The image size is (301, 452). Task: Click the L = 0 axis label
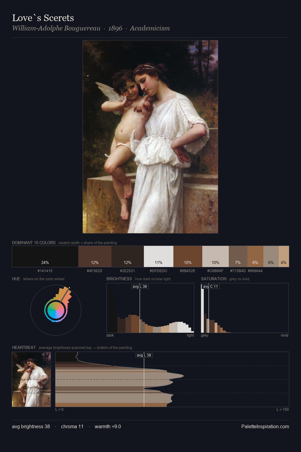pos(59,410)
